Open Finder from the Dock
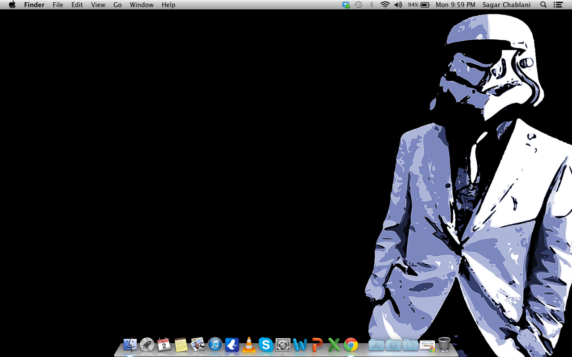572x357 pixels. (x=130, y=345)
